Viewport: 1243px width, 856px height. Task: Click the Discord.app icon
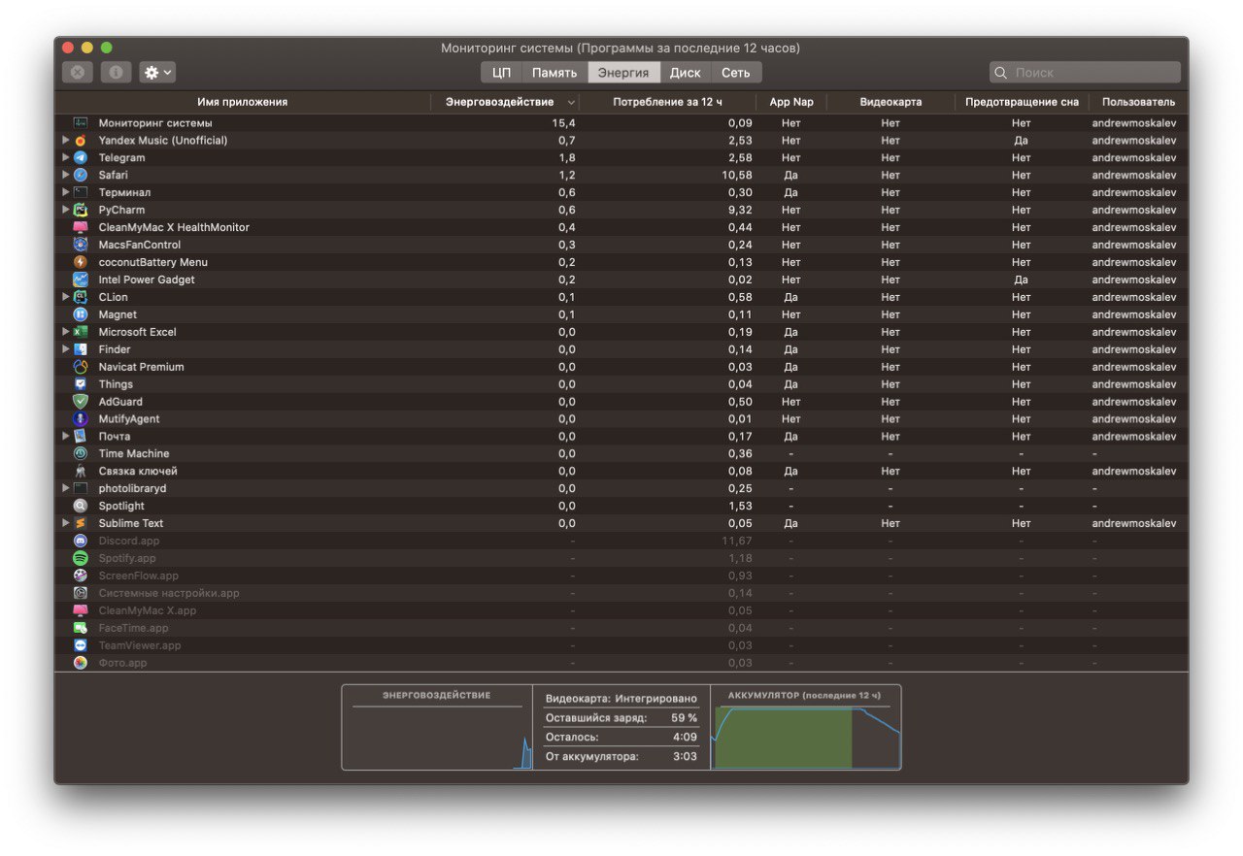(x=81, y=541)
